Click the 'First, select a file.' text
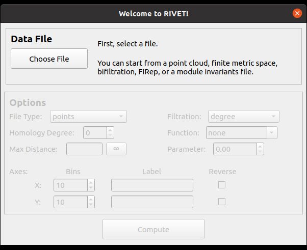This screenshot has height=250, width=307. pos(127,44)
